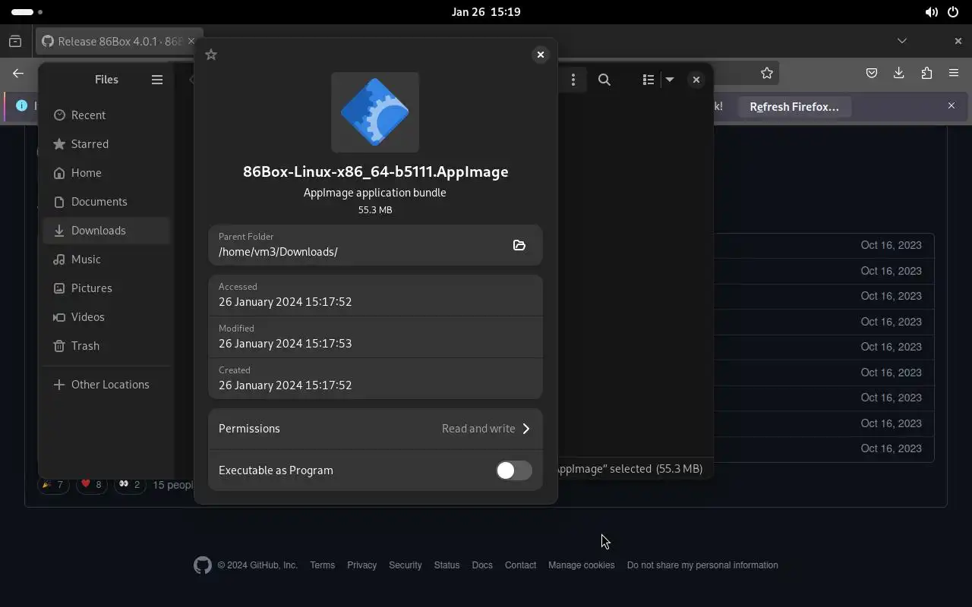Click Do not share my personal information

702,565
